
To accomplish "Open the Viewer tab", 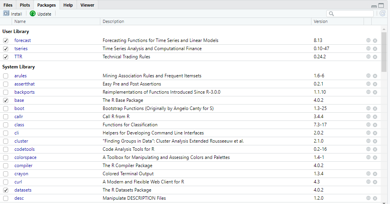I will click(87, 5).
